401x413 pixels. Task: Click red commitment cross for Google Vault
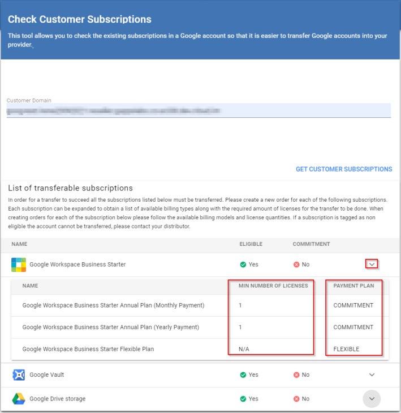pyautogui.click(x=296, y=375)
